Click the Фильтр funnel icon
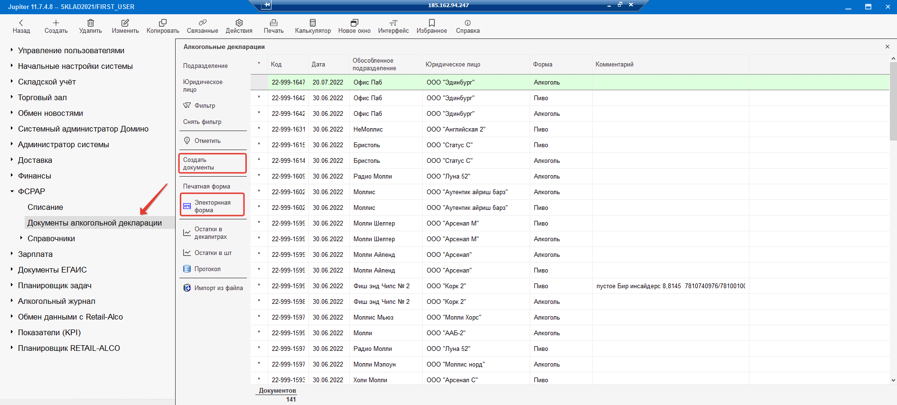Screen dimensions: 897x405 pos(187,105)
